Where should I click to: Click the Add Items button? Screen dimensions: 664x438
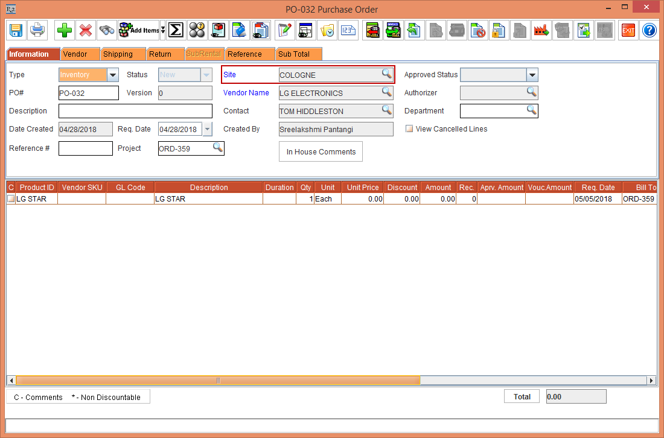pyautogui.click(x=139, y=30)
